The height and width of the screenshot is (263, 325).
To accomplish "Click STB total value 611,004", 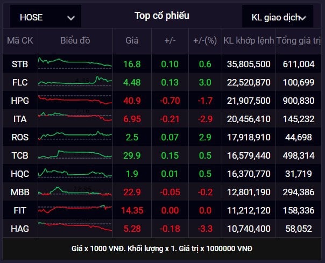I will [x=299, y=64].
